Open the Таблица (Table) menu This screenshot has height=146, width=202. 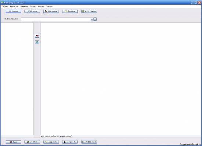[5, 7]
